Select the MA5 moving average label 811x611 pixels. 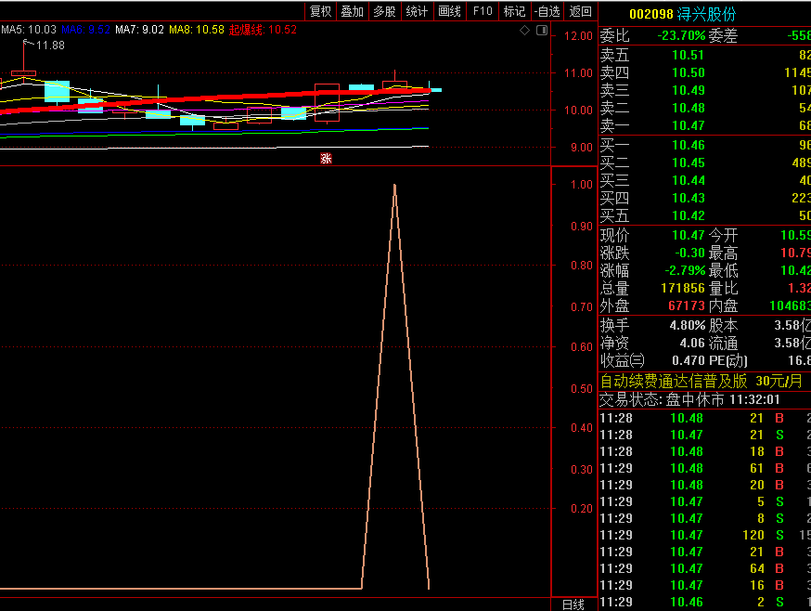click(x=29, y=30)
